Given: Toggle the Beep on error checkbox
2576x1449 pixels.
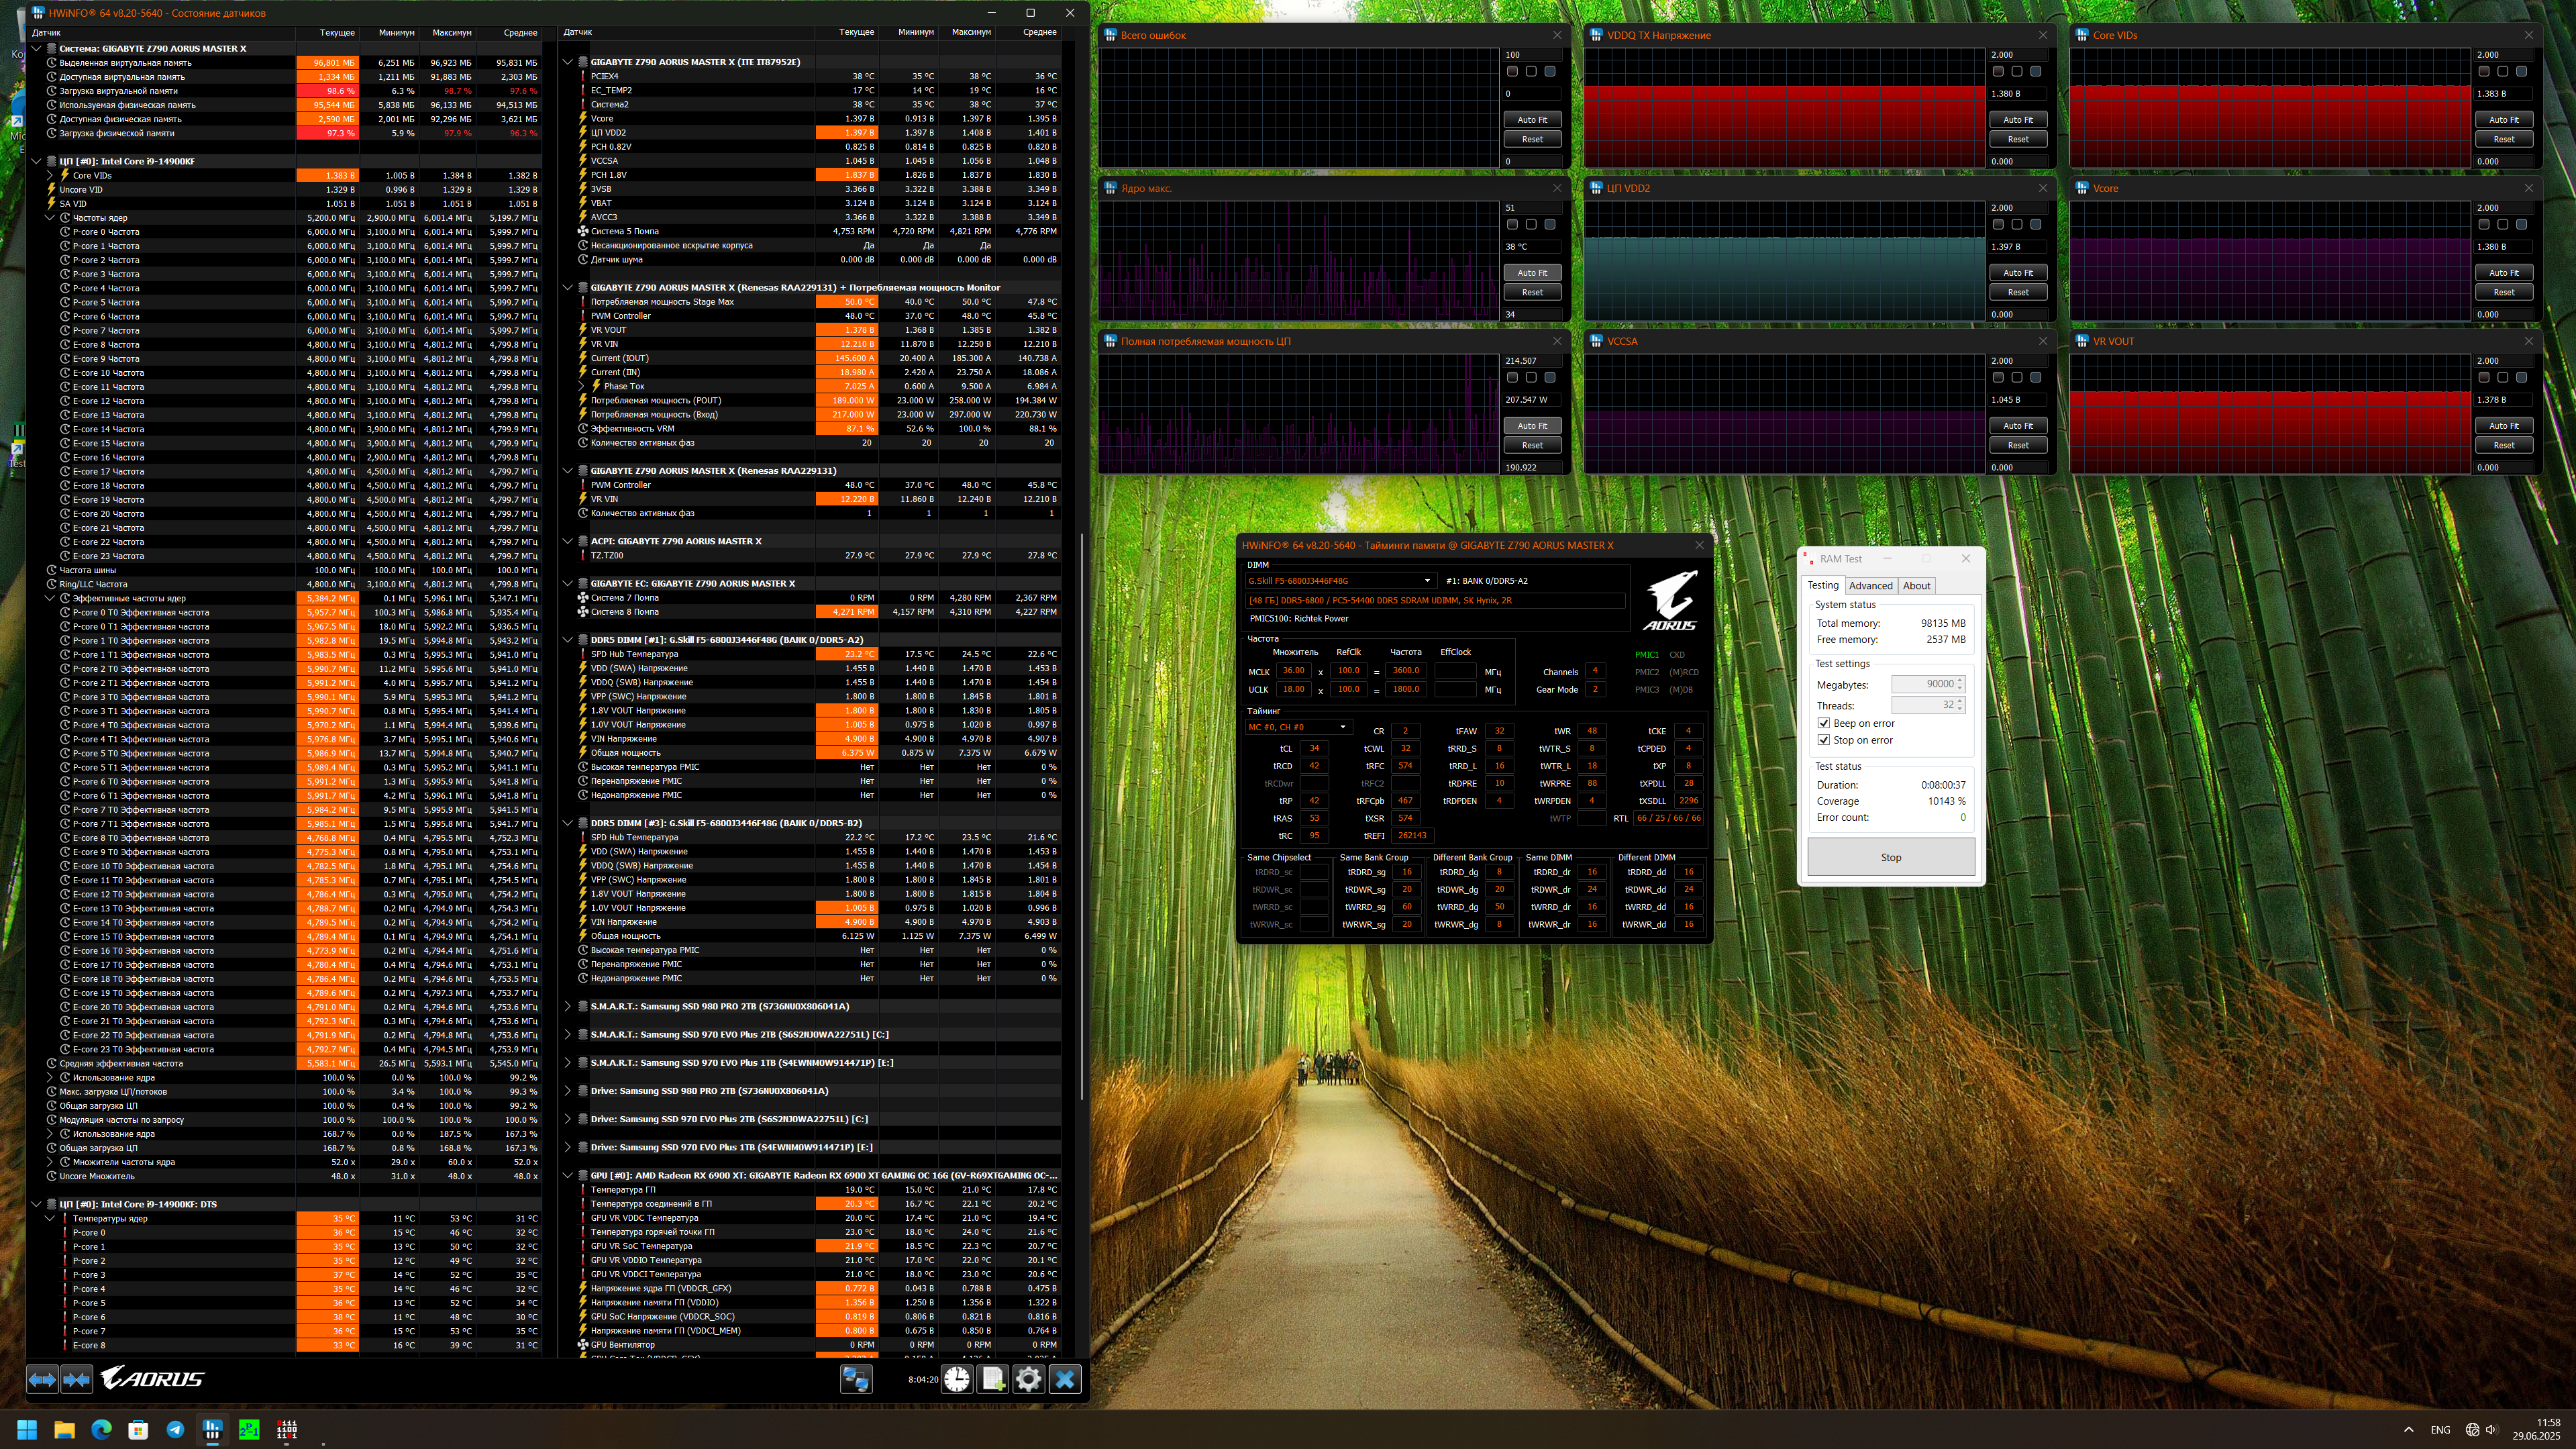Looking at the screenshot, I should [1824, 723].
